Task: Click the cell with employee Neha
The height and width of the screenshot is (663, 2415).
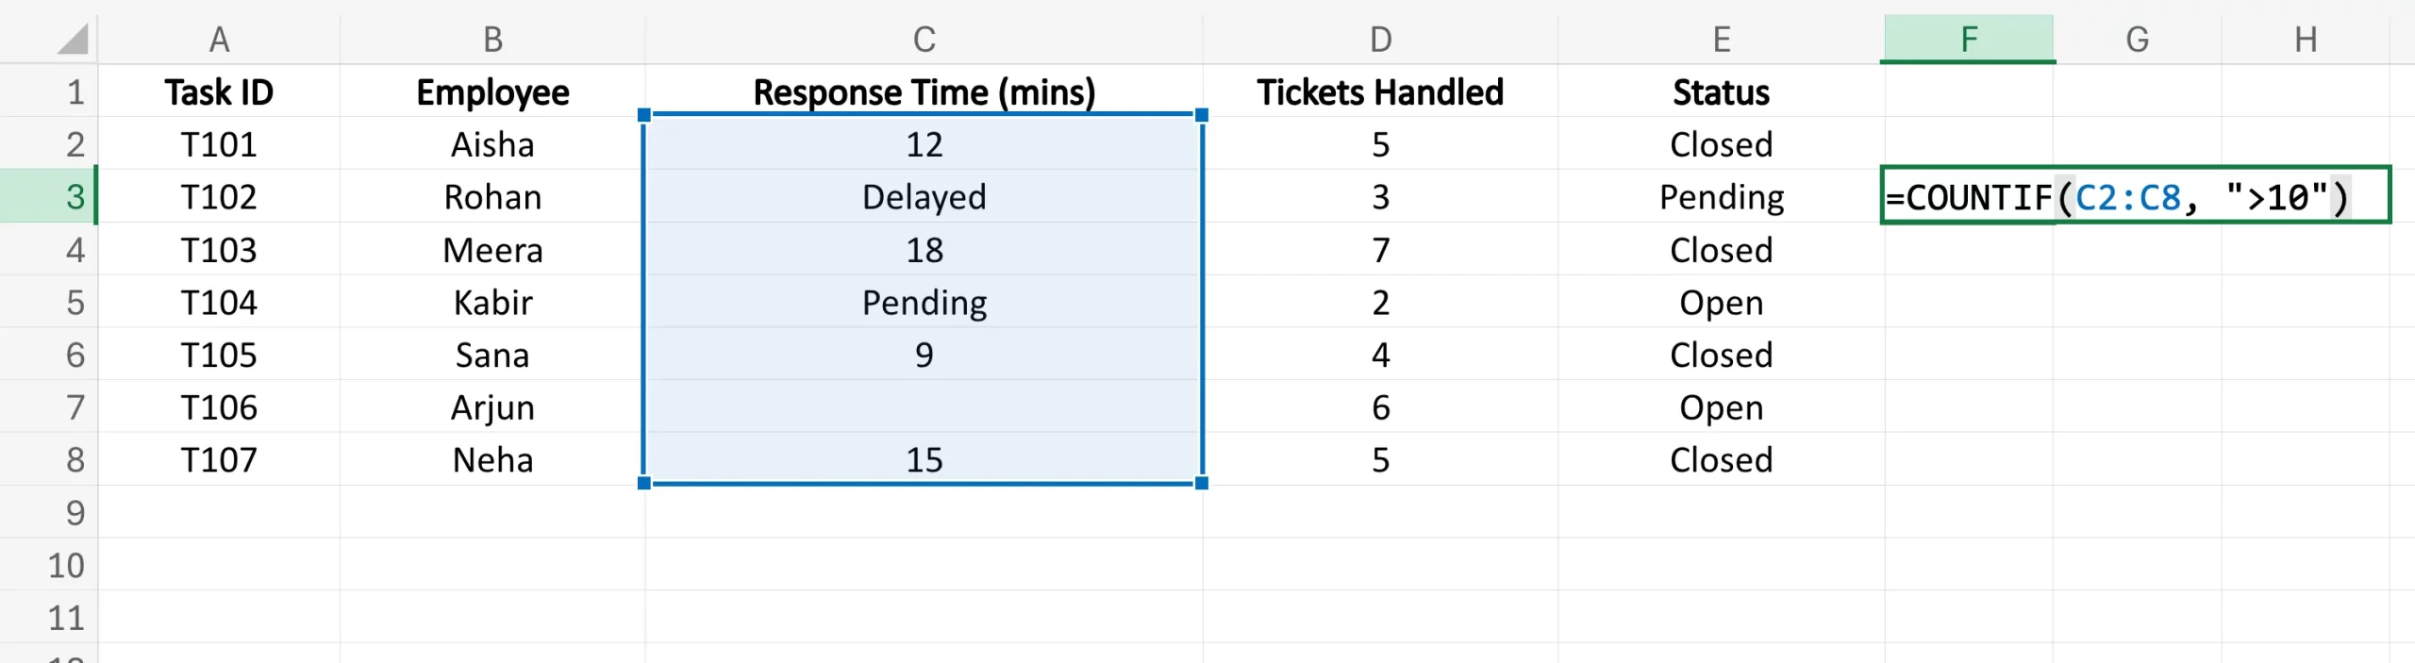Action: [492, 460]
